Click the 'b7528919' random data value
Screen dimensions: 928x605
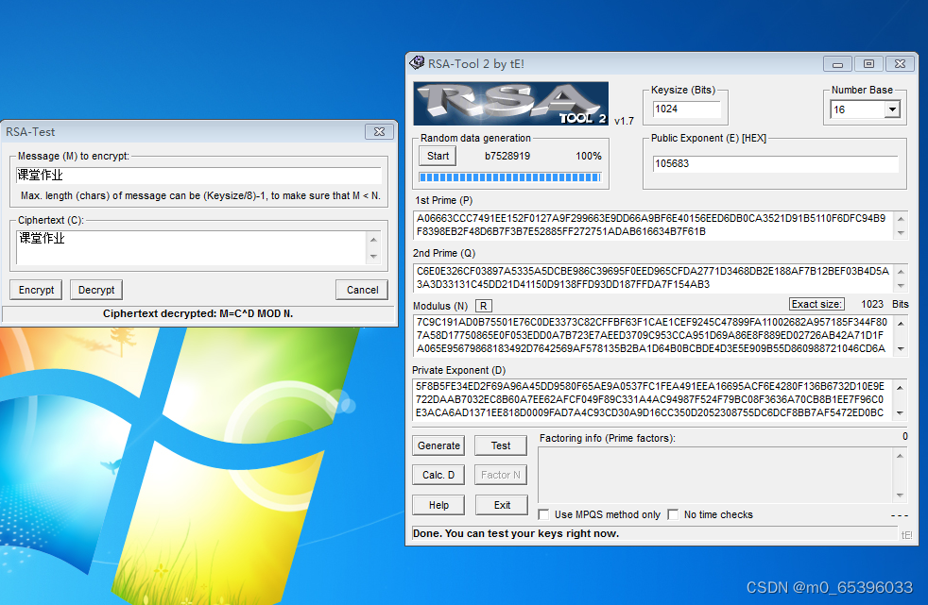(x=507, y=156)
